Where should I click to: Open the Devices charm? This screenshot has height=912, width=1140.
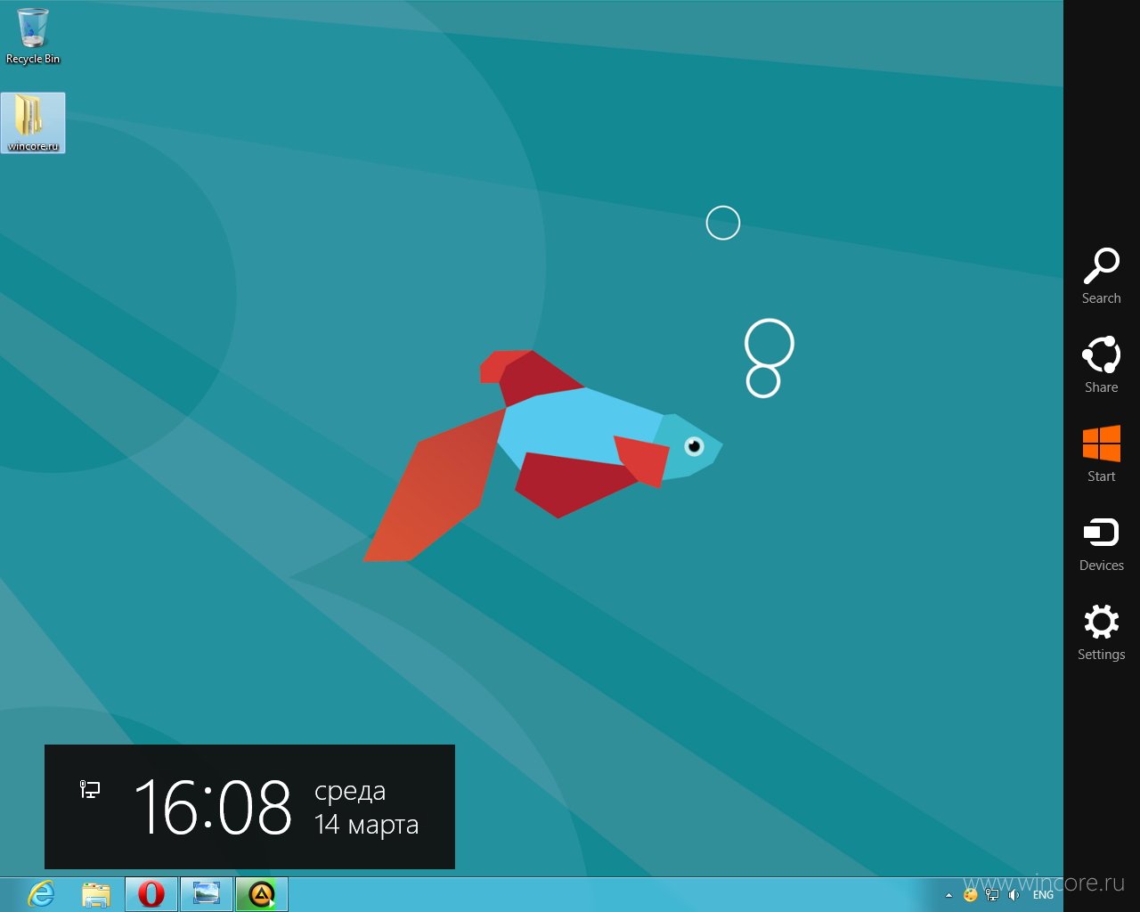[x=1101, y=543]
